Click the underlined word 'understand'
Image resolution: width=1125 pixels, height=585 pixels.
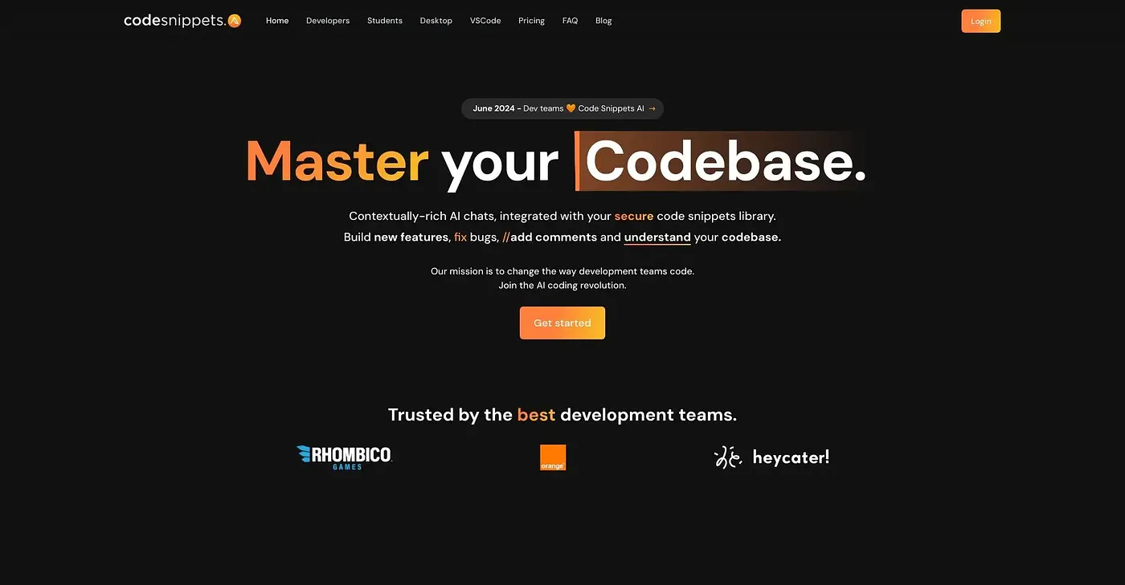(657, 238)
